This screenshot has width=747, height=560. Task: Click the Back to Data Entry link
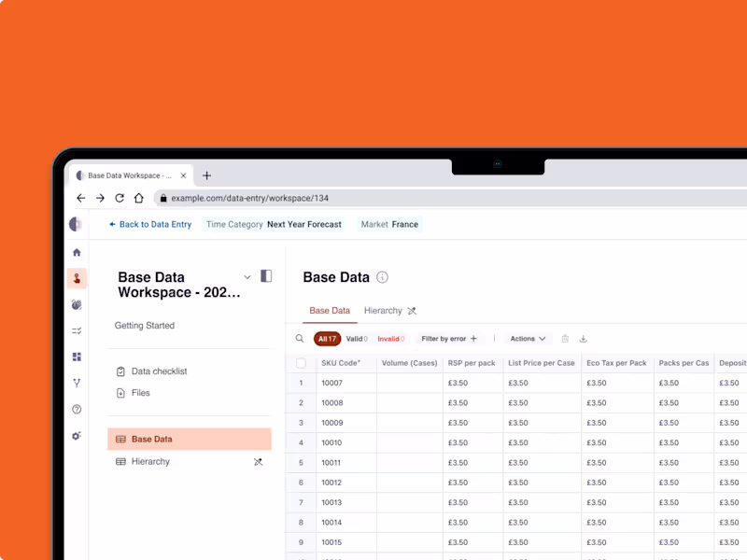pyautogui.click(x=150, y=224)
